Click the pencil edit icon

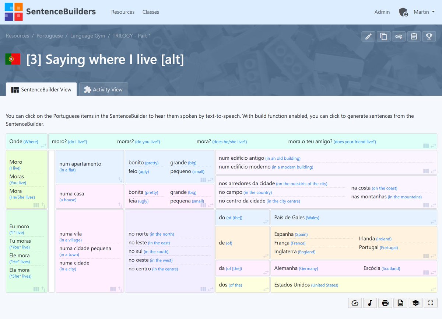click(368, 36)
